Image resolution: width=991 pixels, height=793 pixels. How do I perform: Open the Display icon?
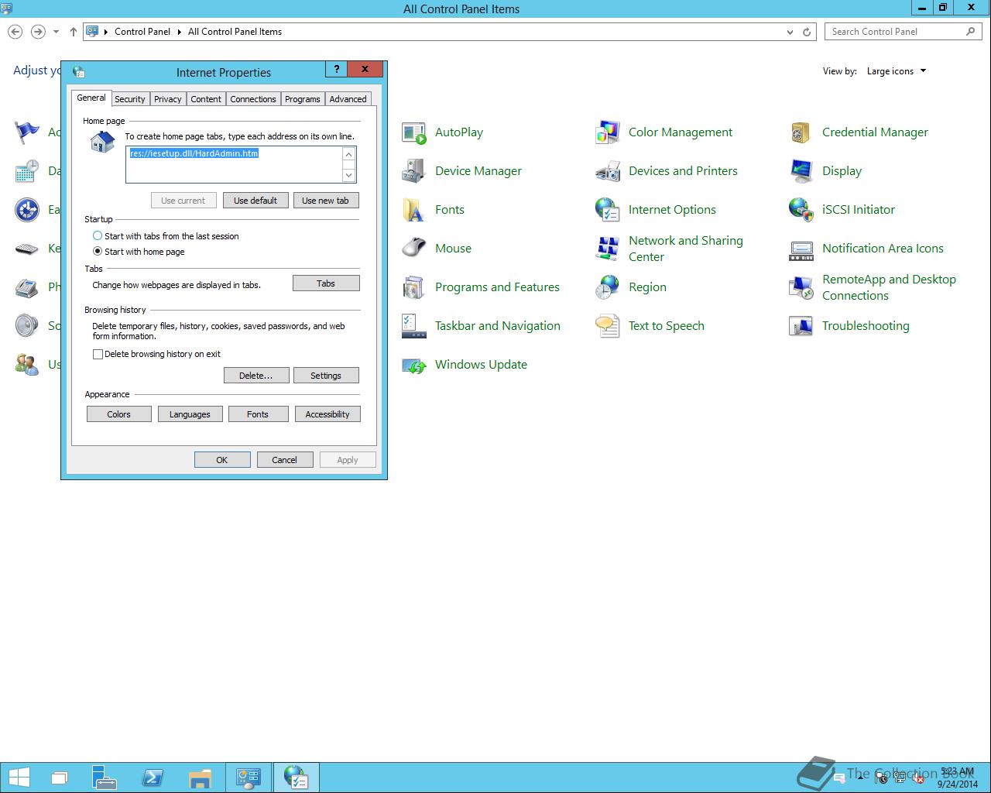tap(801, 171)
